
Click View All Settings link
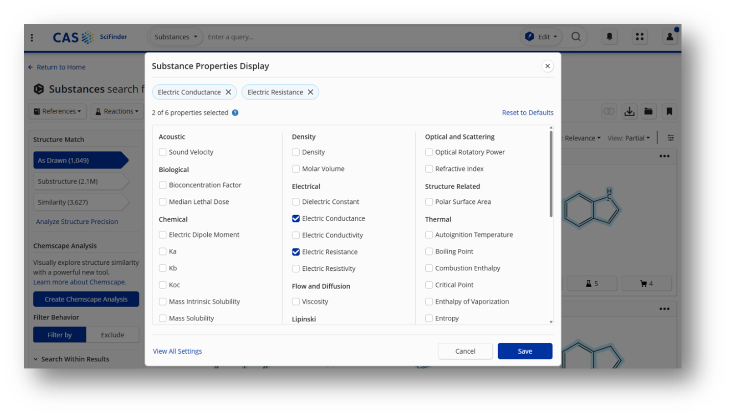point(177,351)
